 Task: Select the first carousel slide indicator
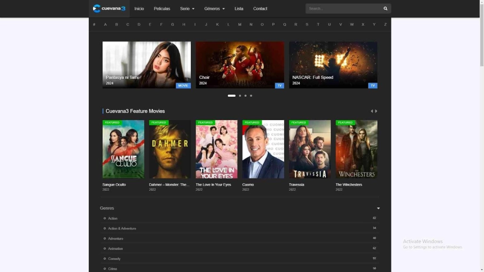[232, 95]
